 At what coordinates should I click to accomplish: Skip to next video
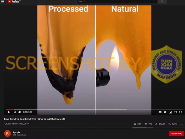[15, 112]
